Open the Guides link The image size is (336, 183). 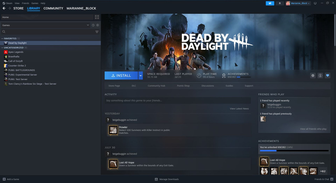[229, 86]
